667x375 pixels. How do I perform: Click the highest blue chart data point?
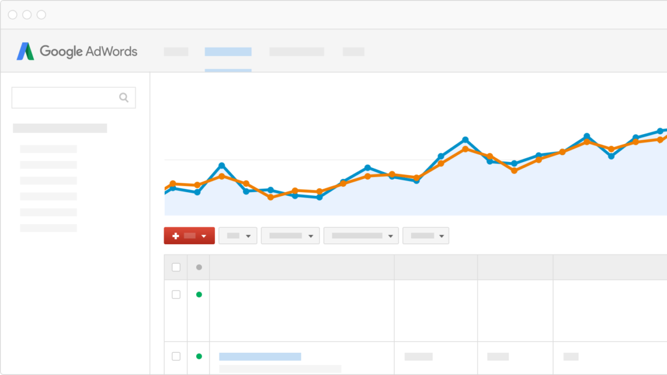[x=660, y=131]
